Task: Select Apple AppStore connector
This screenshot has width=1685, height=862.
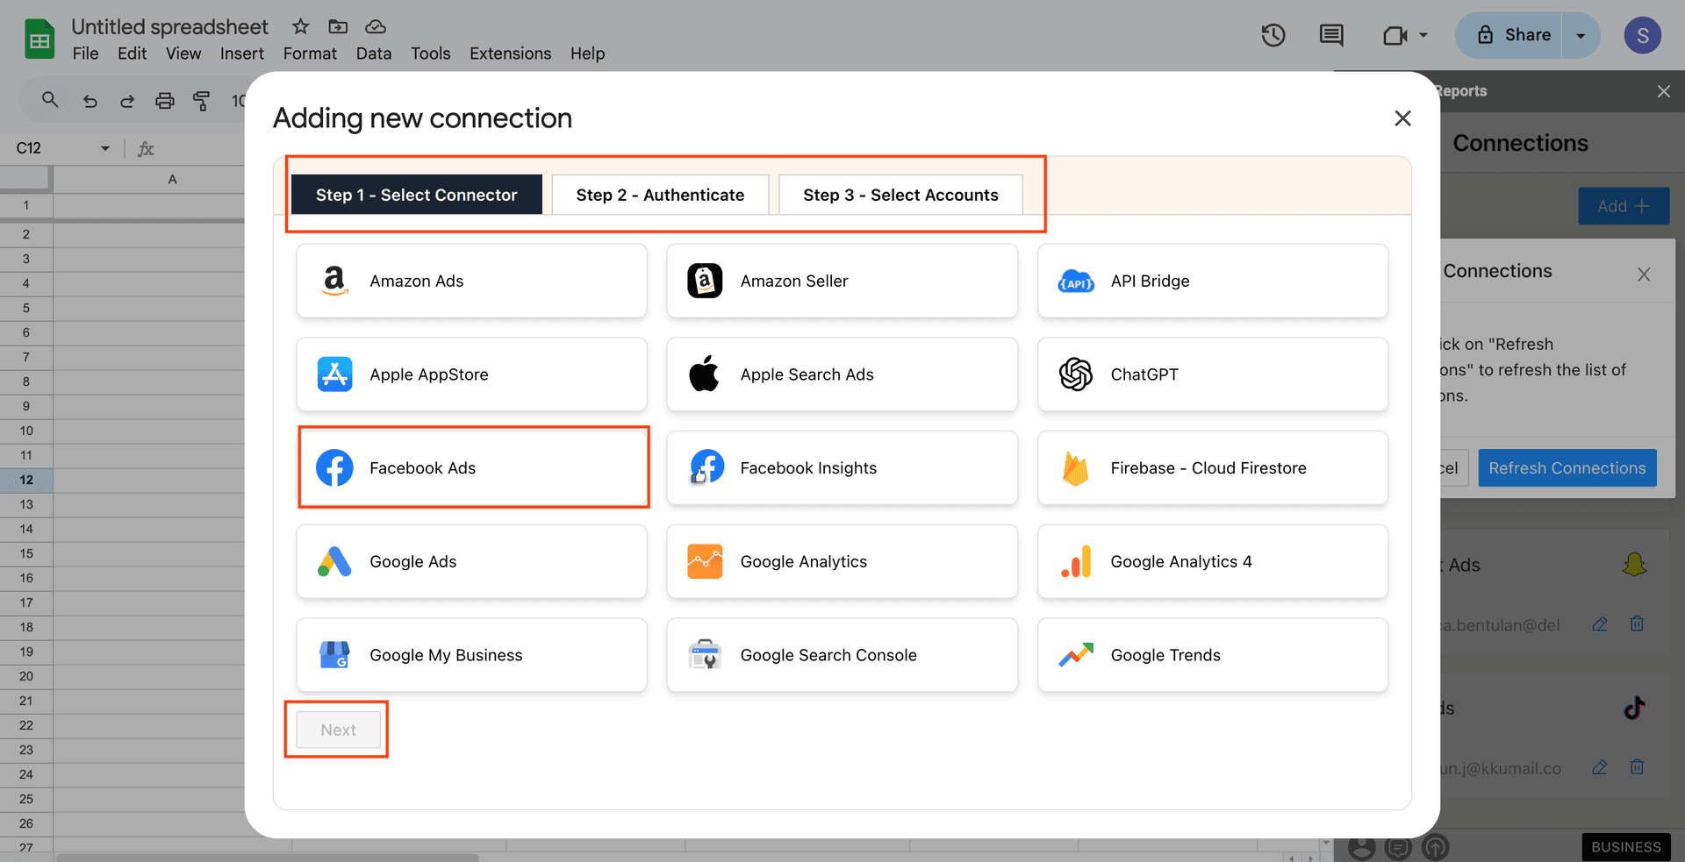Action: 472,374
